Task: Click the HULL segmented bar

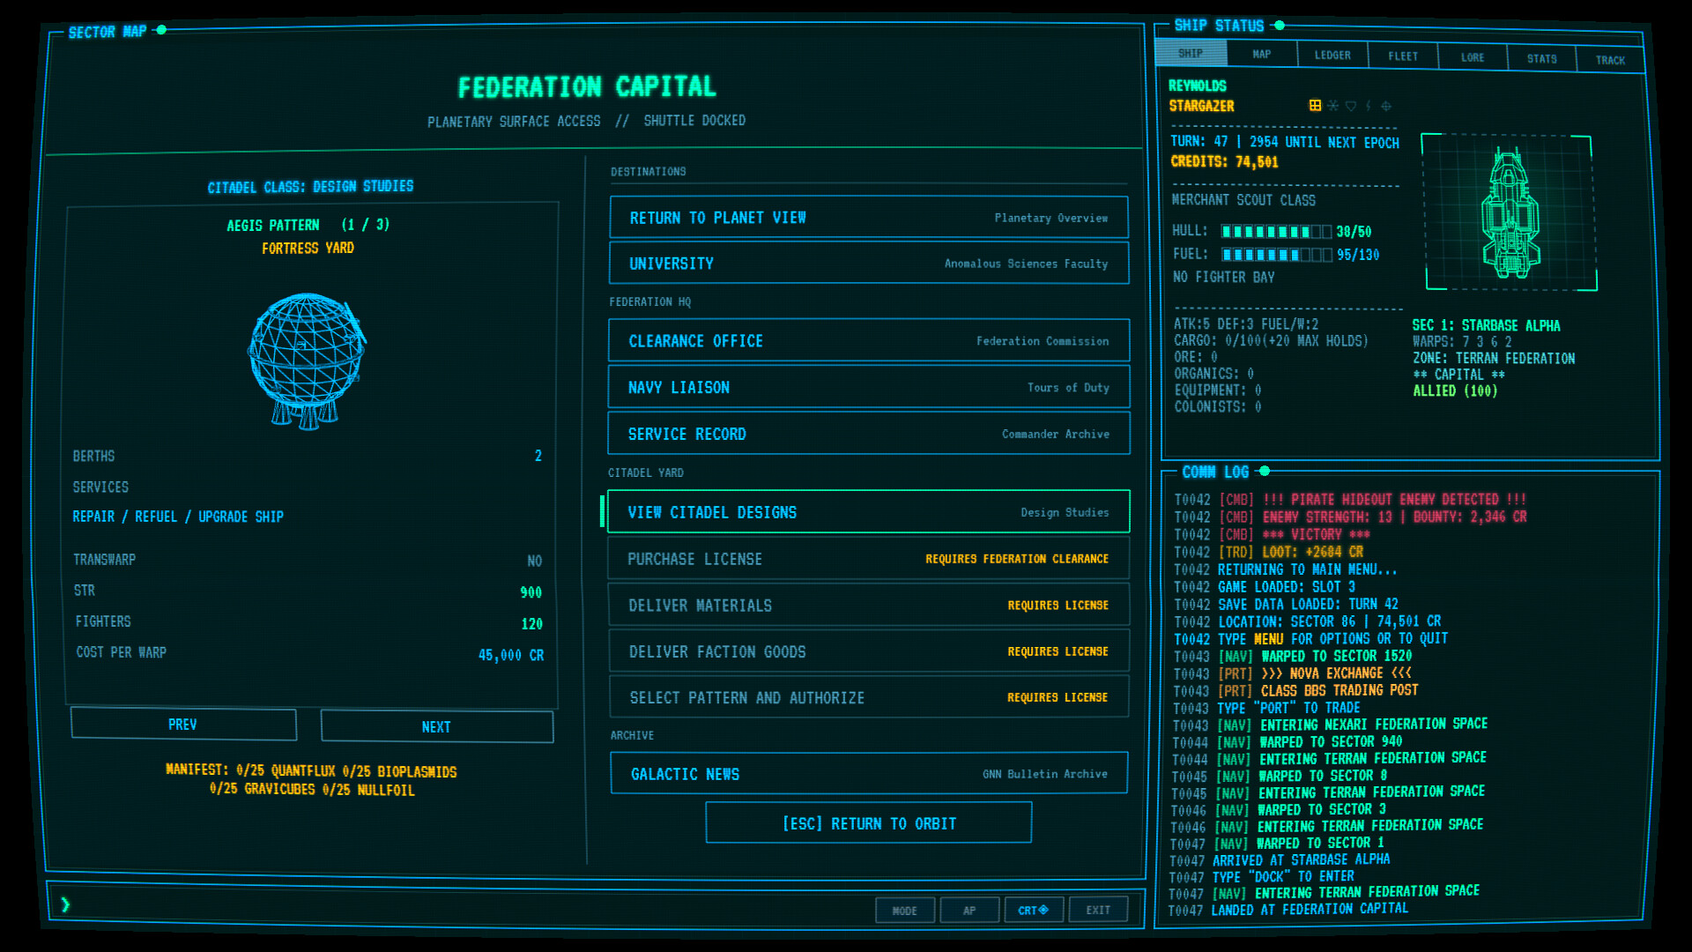Action: 1276,232
